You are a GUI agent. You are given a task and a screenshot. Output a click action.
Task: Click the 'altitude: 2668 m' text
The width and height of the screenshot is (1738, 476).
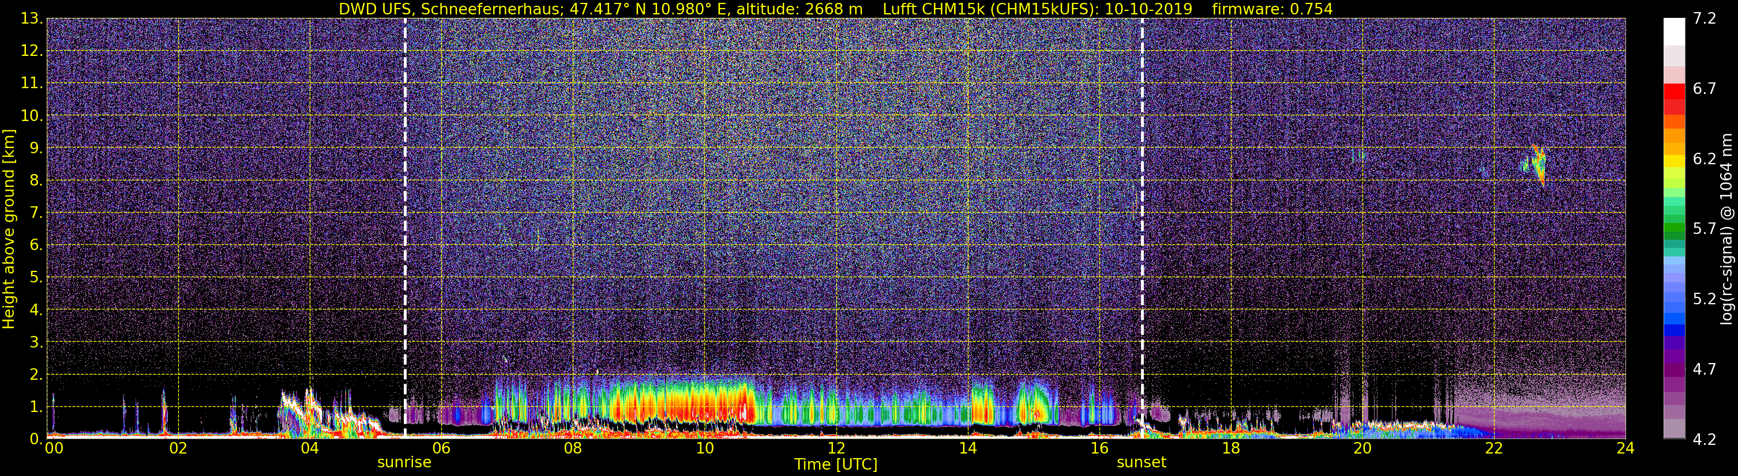coord(801,9)
